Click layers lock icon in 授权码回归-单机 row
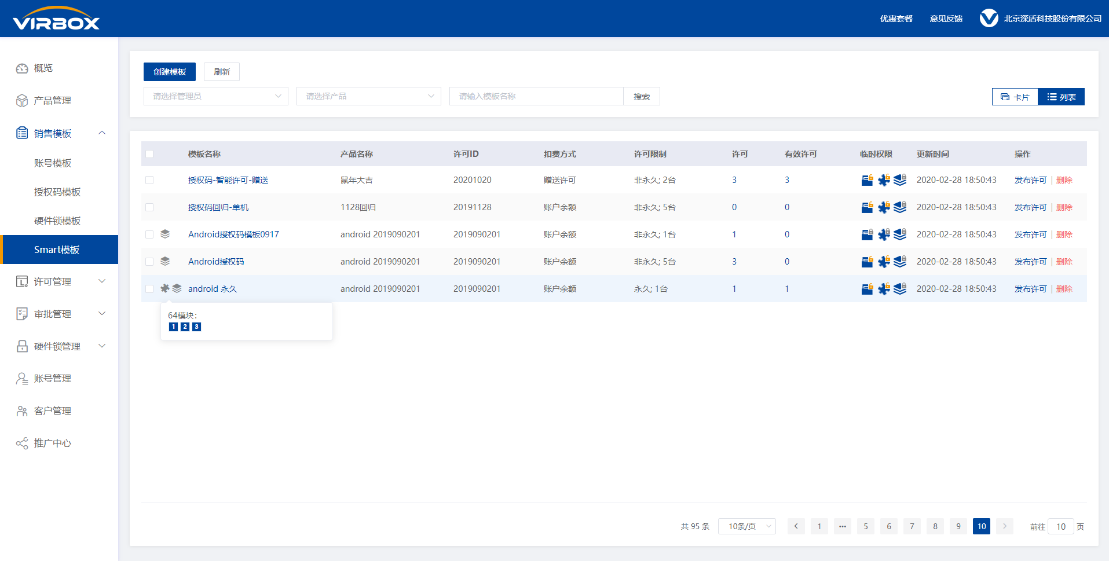Screen dimensions: 1109x561 tap(900, 207)
